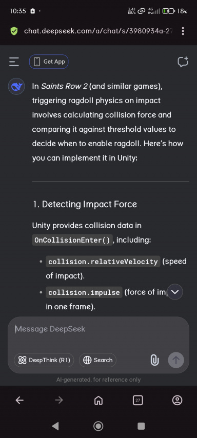The image size is (197, 438).
Task: Toggle DeepThink (R1) mode
Action: (44, 360)
